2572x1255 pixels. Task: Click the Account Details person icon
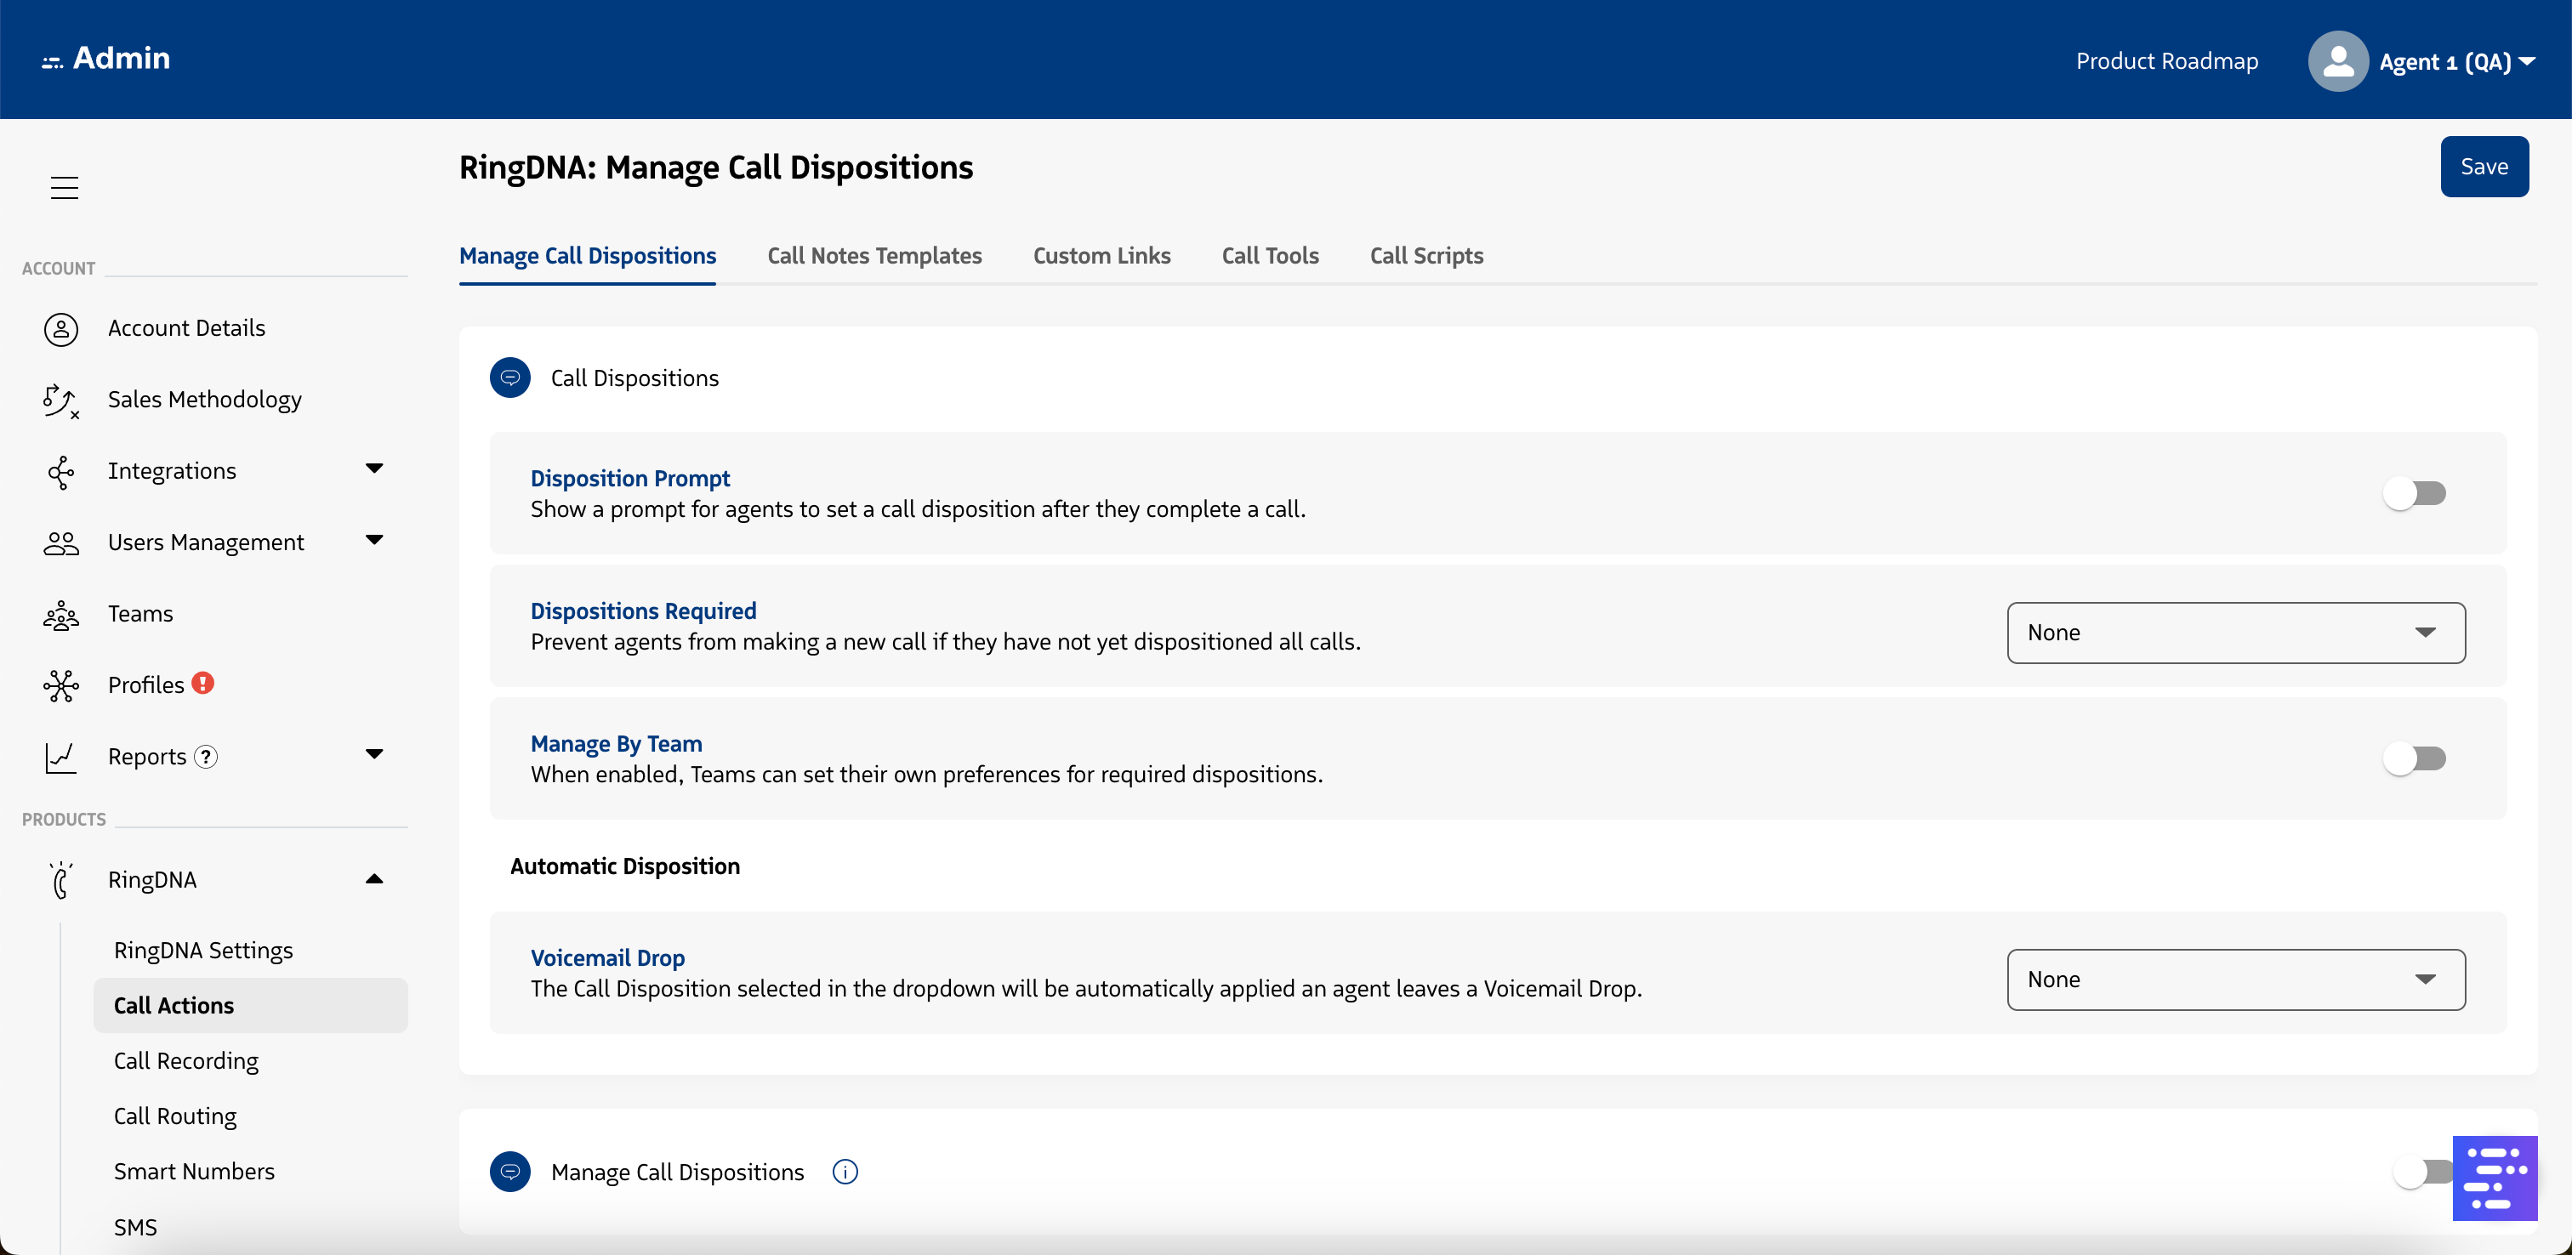[61, 328]
